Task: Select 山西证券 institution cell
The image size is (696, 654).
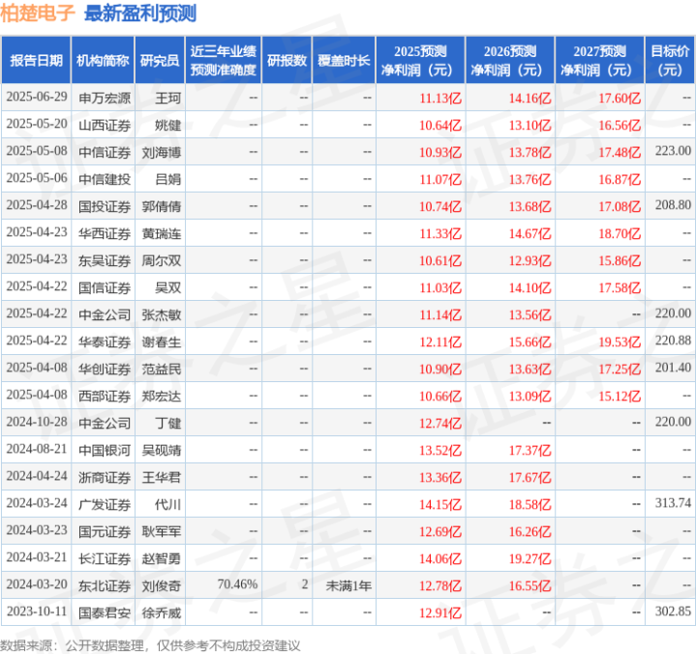Action: (105, 125)
